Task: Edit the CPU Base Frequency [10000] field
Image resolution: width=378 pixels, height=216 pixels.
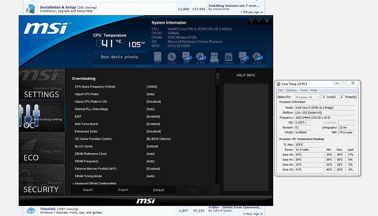Action: [152, 87]
